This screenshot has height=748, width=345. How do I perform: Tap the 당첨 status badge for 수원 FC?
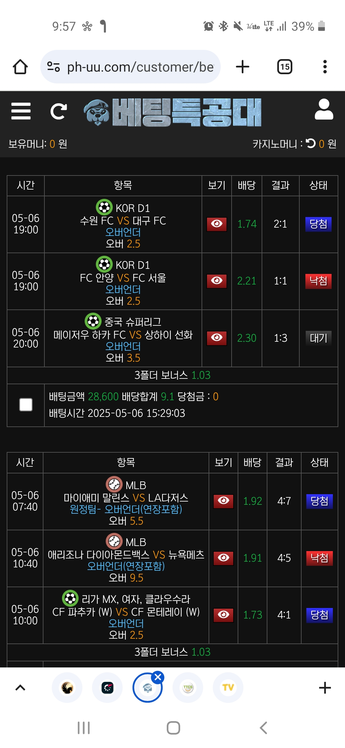click(318, 224)
